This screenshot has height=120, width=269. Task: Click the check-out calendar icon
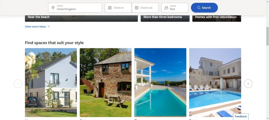pos(137,8)
